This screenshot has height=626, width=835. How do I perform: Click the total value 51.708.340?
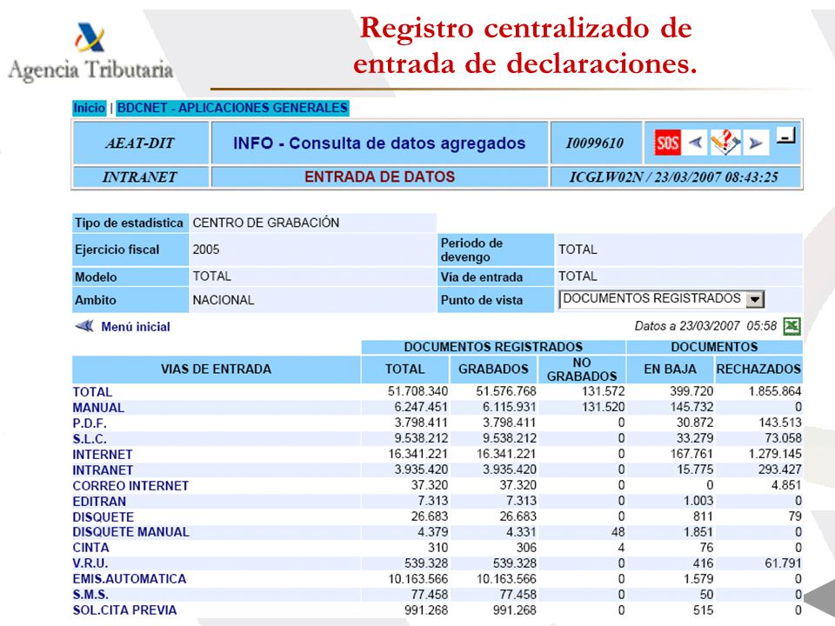click(x=417, y=391)
